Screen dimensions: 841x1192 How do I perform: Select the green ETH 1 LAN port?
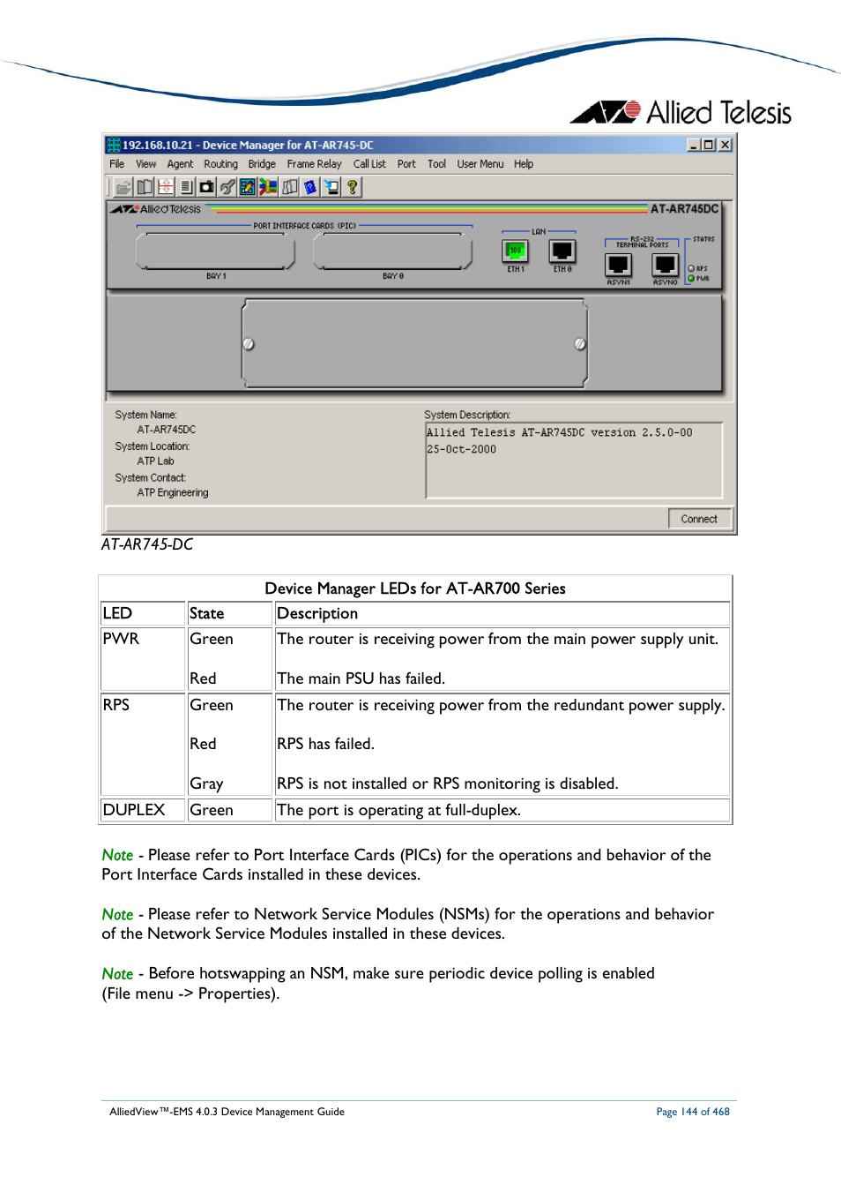coord(515,251)
